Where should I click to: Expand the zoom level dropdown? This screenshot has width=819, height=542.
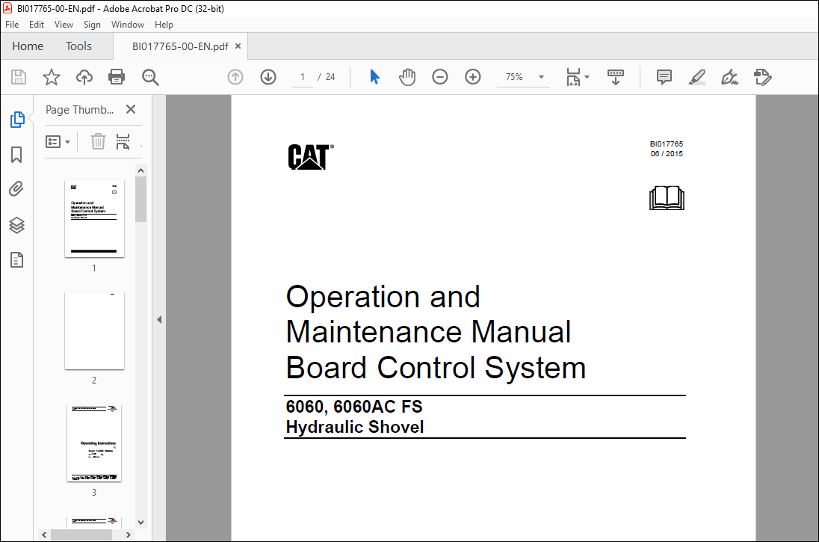tap(541, 77)
